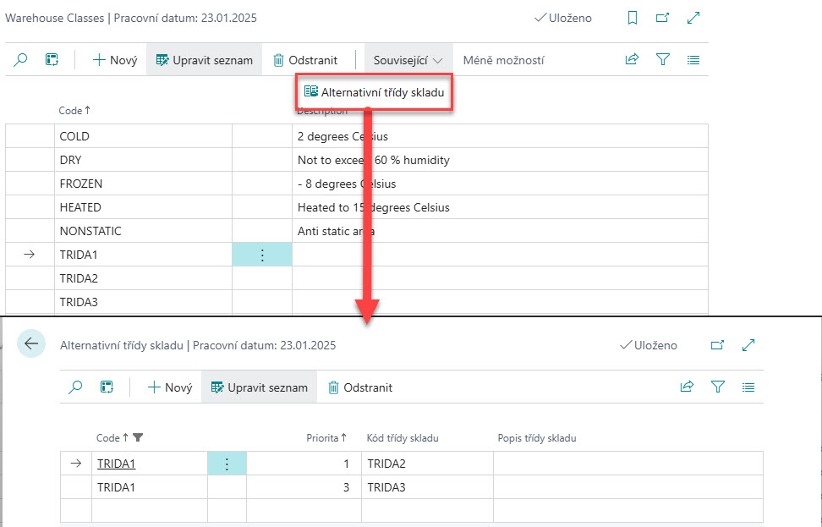
Task: Open list view options in lower toolbar
Action: [748, 387]
